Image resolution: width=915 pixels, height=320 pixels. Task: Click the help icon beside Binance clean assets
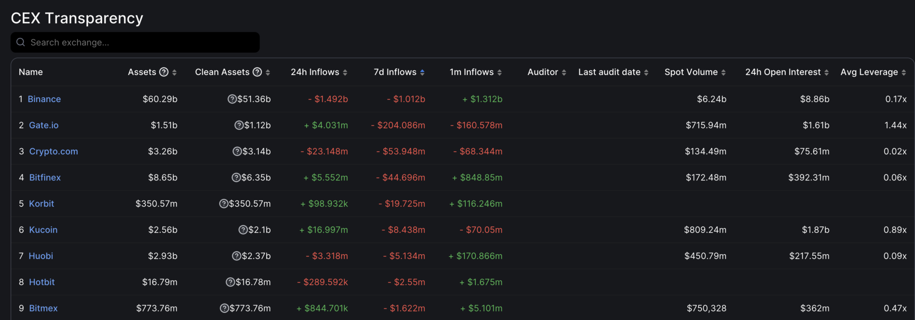point(232,99)
